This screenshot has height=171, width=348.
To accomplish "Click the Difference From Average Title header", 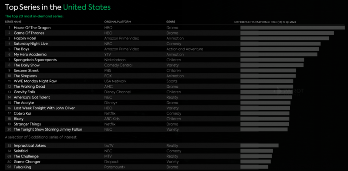I will [x=265, y=22].
